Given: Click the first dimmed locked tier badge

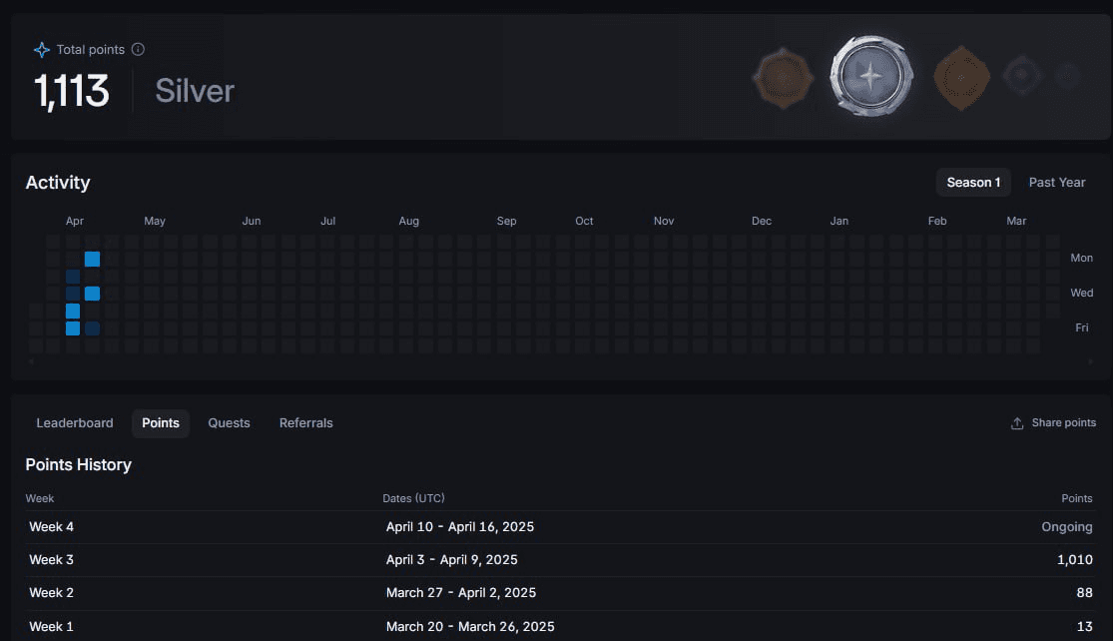Looking at the screenshot, I should coord(1024,76).
